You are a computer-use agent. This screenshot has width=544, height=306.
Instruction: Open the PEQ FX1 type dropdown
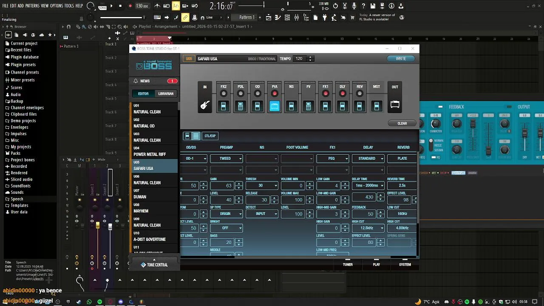[x=332, y=159]
